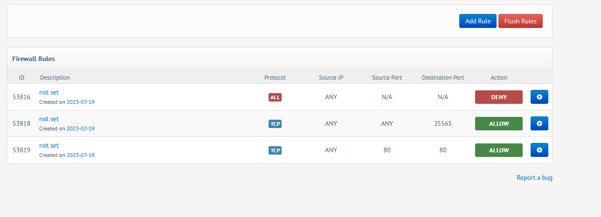Click the Destination Port column header
Image resolution: width=601 pixels, height=217 pixels.
443,77
